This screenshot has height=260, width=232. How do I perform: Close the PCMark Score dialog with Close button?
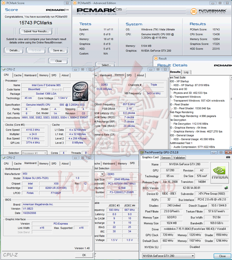(x=58, y=61)
